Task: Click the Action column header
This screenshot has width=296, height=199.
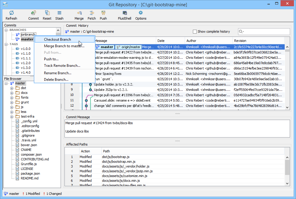Action: pos(90,151)
